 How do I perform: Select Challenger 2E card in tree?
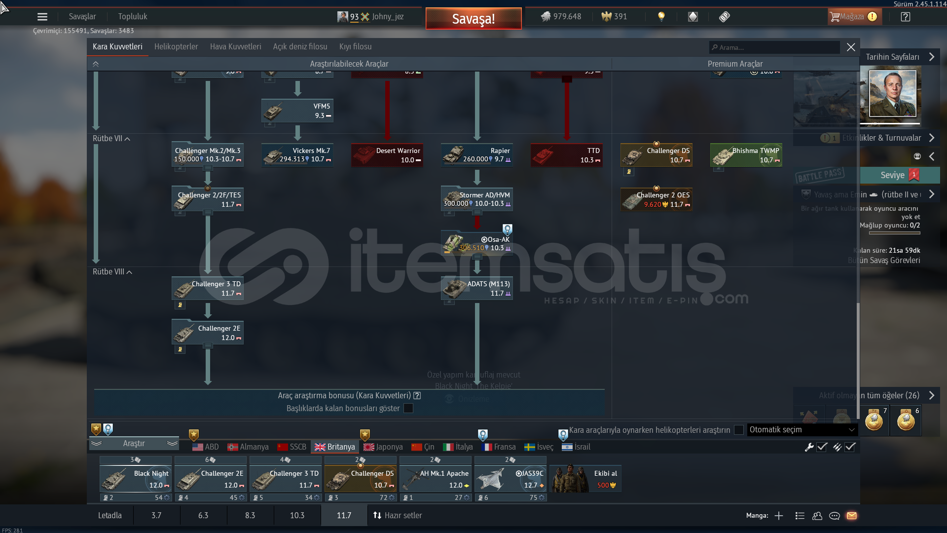pyautogui.click(x=208, y=333)
